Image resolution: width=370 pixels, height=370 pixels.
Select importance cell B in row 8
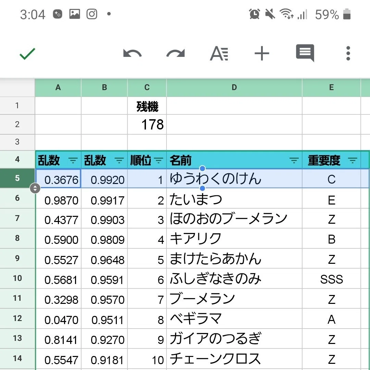pos(331,238)
